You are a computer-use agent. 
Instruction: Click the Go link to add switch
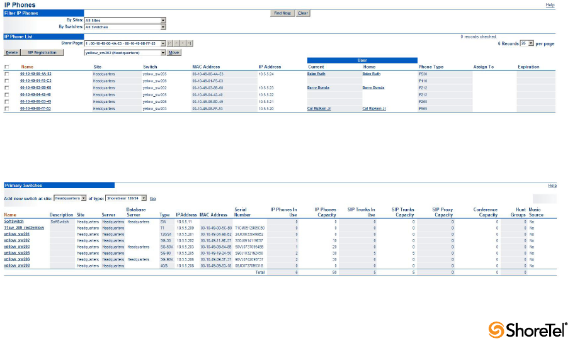pos(153,199)
